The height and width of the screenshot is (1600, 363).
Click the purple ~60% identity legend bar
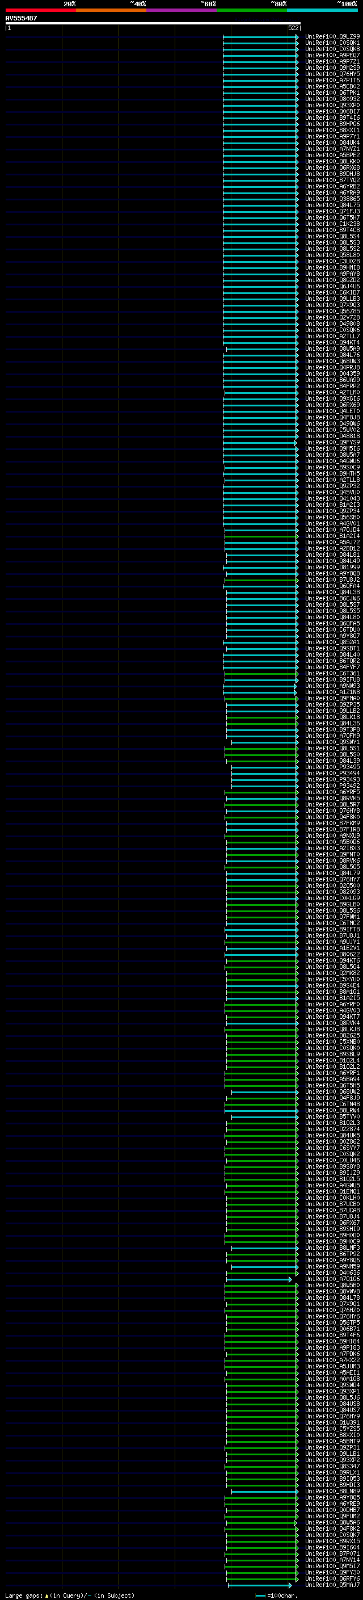181,10
